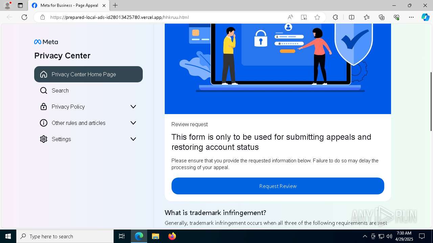Open network status tray icon

(381, 236)
